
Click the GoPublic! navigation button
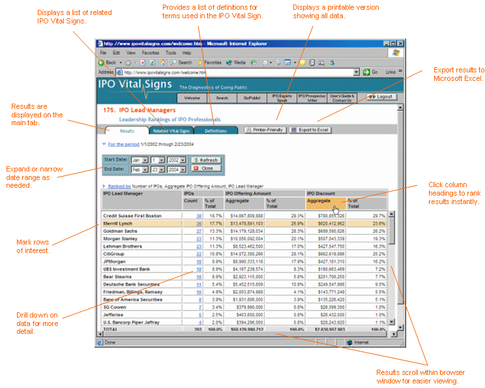point(252,98)
